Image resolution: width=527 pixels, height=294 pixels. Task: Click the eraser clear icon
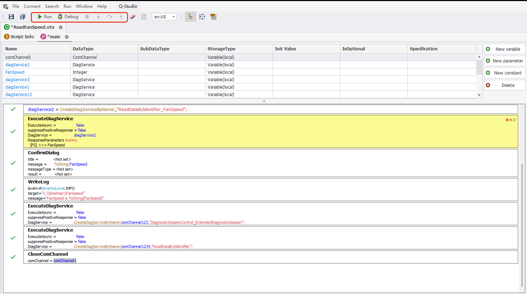pos(132,17)
